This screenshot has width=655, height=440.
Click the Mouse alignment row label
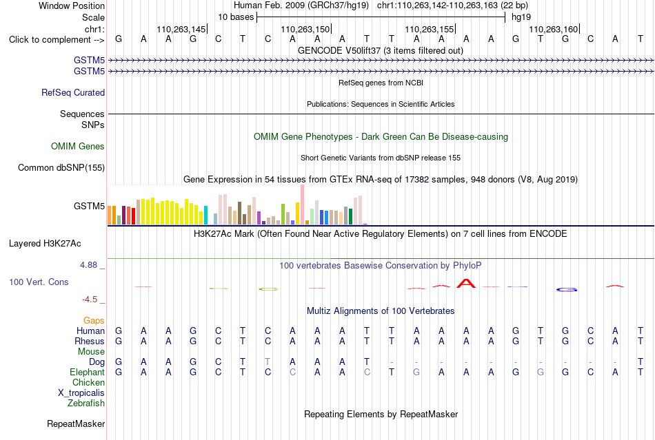pyautogui.click(x=91, y=352)
